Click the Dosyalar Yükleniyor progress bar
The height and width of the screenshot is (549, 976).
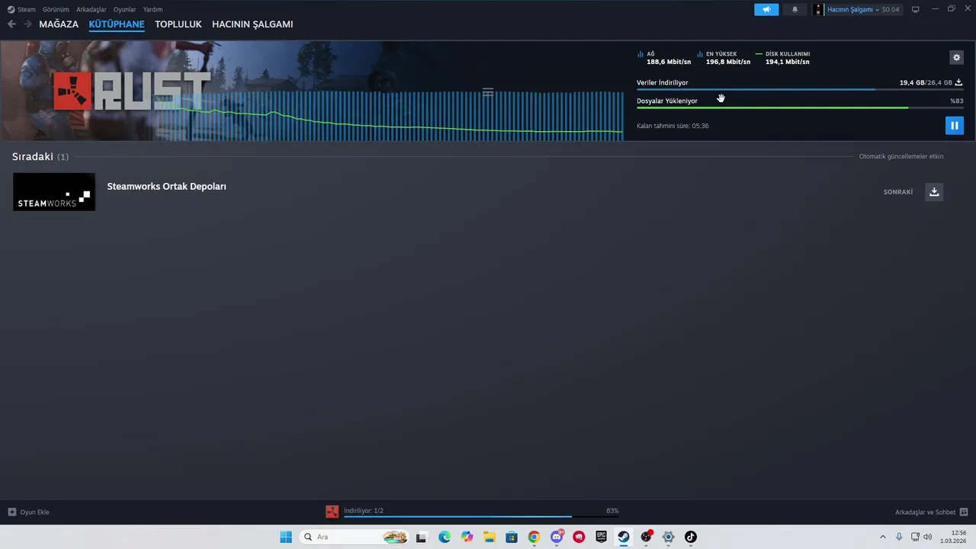pyautogui.click(x=800, y=108)
